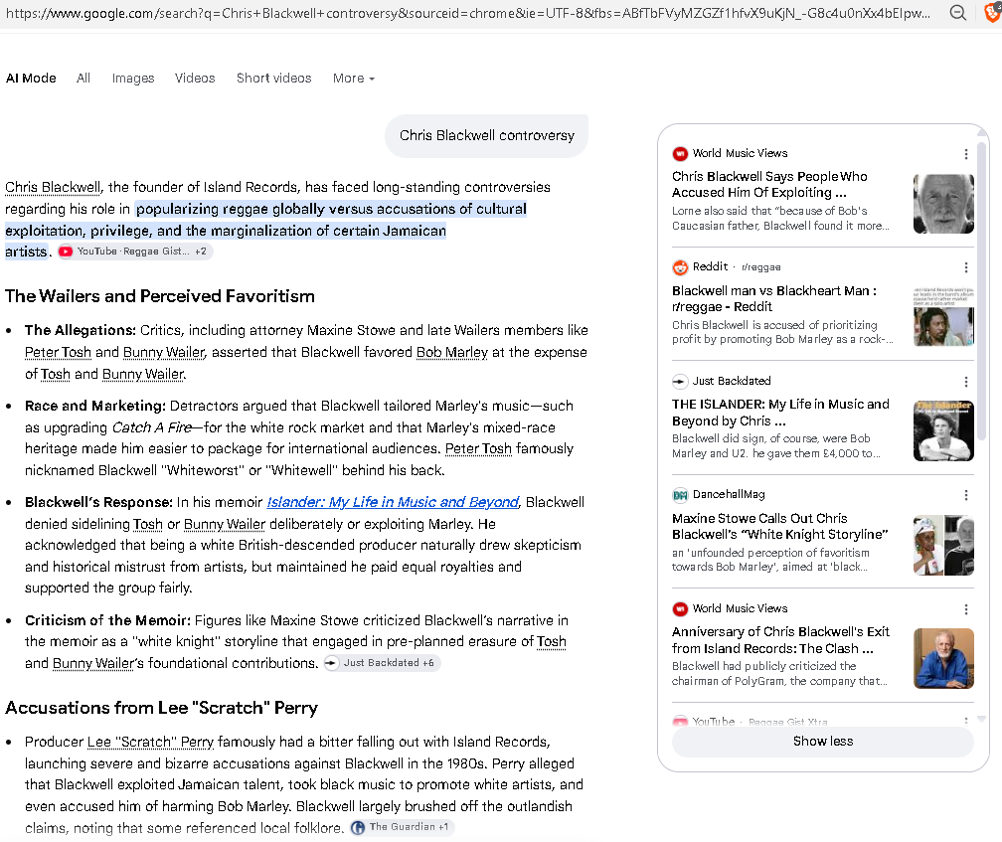The width and height of the screenshot is (1002, 842).
Task: Expand the More search filters dropdown
Action: pos(354,78)
